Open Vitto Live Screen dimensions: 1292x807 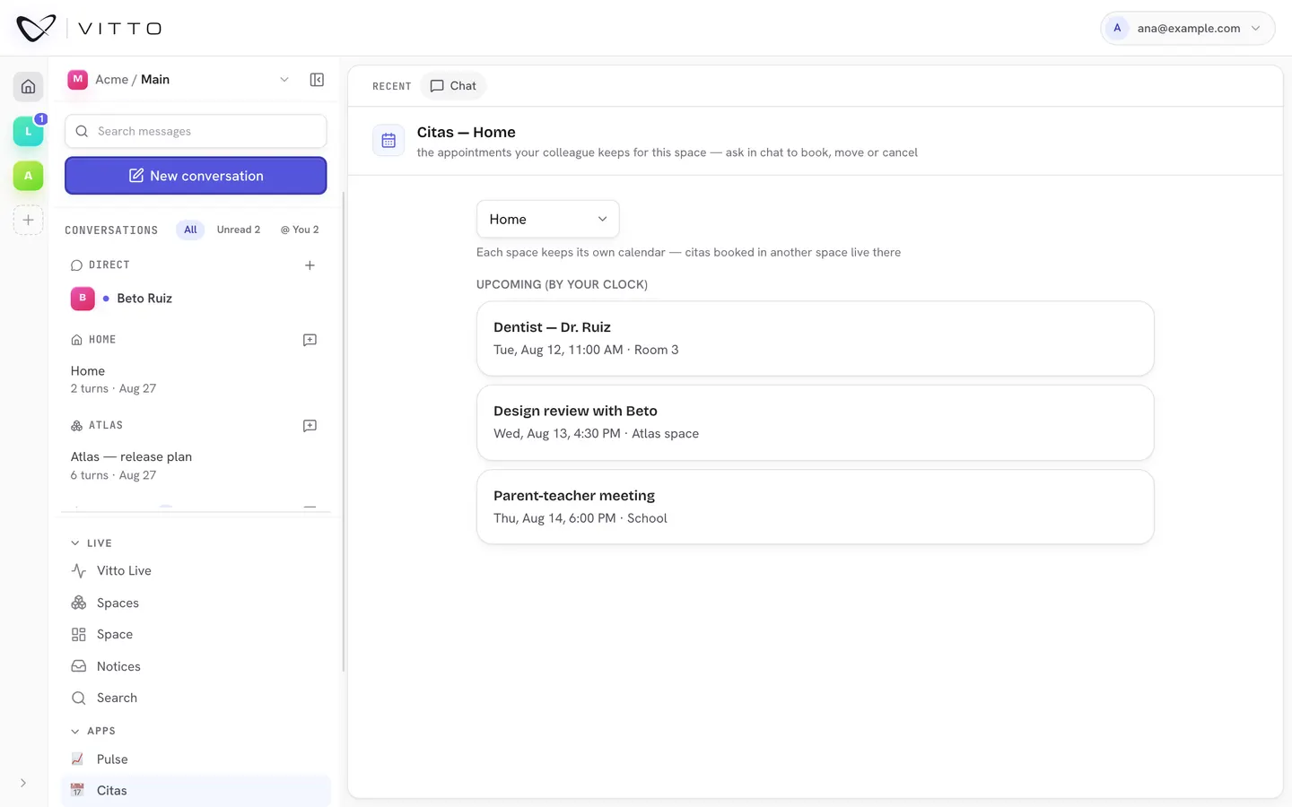pos(196,571)
